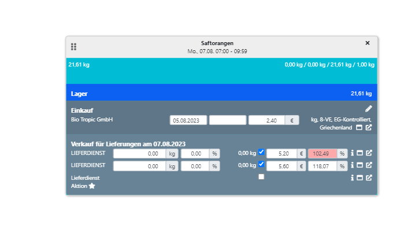Open external link of Lieferdienst Aktion row
This screenshot has height=233, width=415.
click(x=369, y=178)
